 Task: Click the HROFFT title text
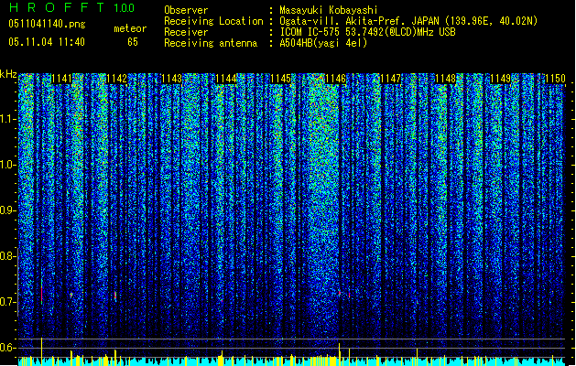pyautogui.click(x=57, y=7)
